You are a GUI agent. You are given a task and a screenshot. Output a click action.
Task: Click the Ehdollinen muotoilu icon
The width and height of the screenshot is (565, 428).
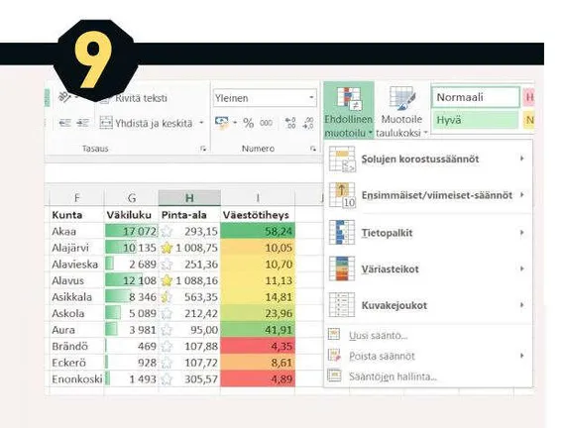click(x=349, y=99)
